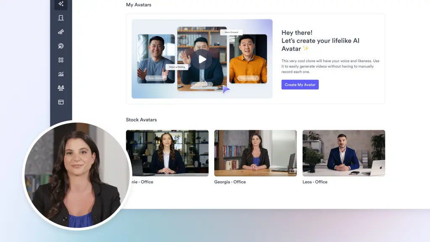Select the people group sidebar icon
430x242 pixels.
click(61, 88)
